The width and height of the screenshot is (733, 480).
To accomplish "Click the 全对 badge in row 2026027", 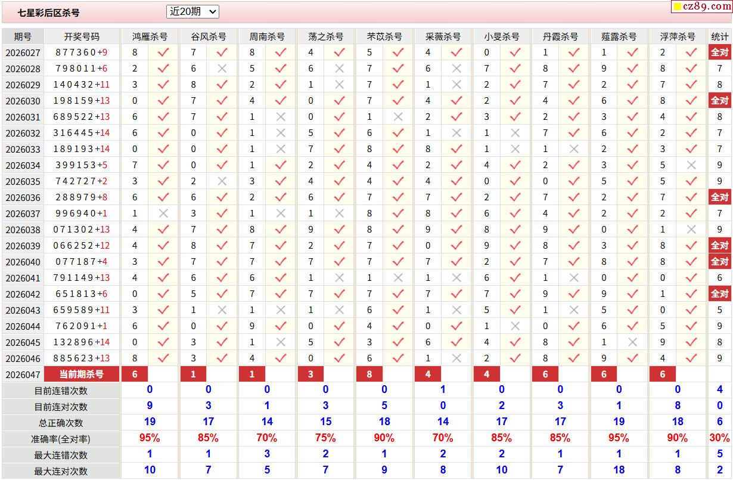I will pyautogui.click(x=719, y=52).
